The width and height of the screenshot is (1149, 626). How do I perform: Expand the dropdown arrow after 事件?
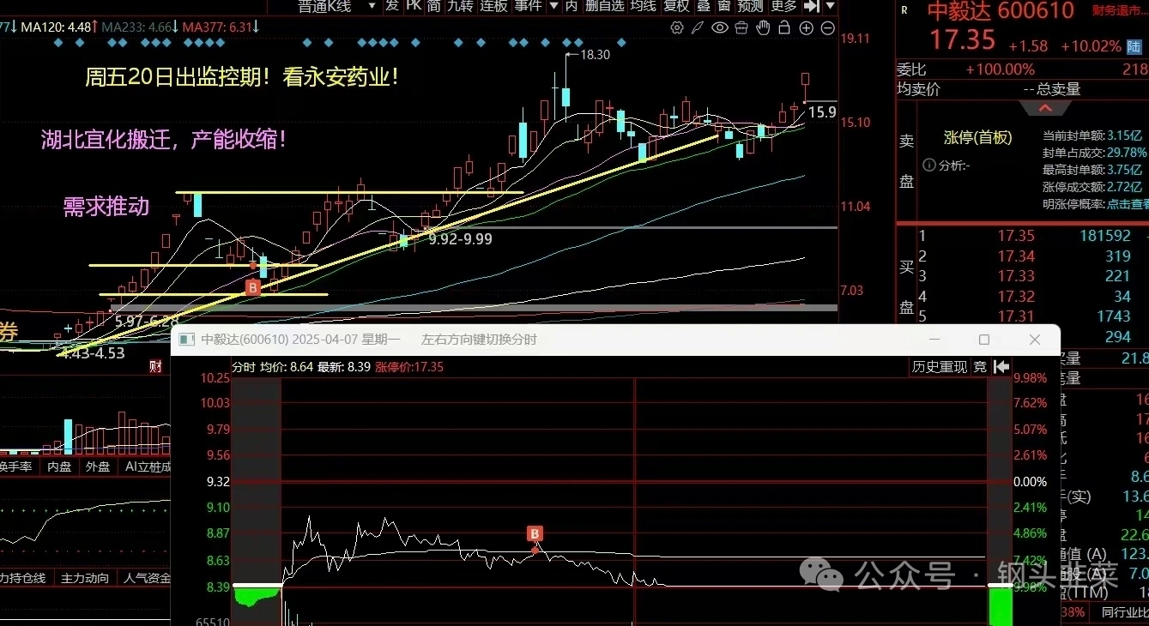click(x=554, y=6)
